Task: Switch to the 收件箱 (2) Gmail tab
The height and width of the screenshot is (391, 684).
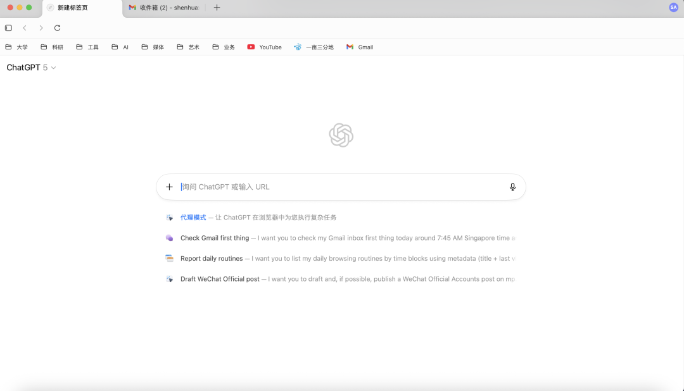Action: click(x=165, y=8)
